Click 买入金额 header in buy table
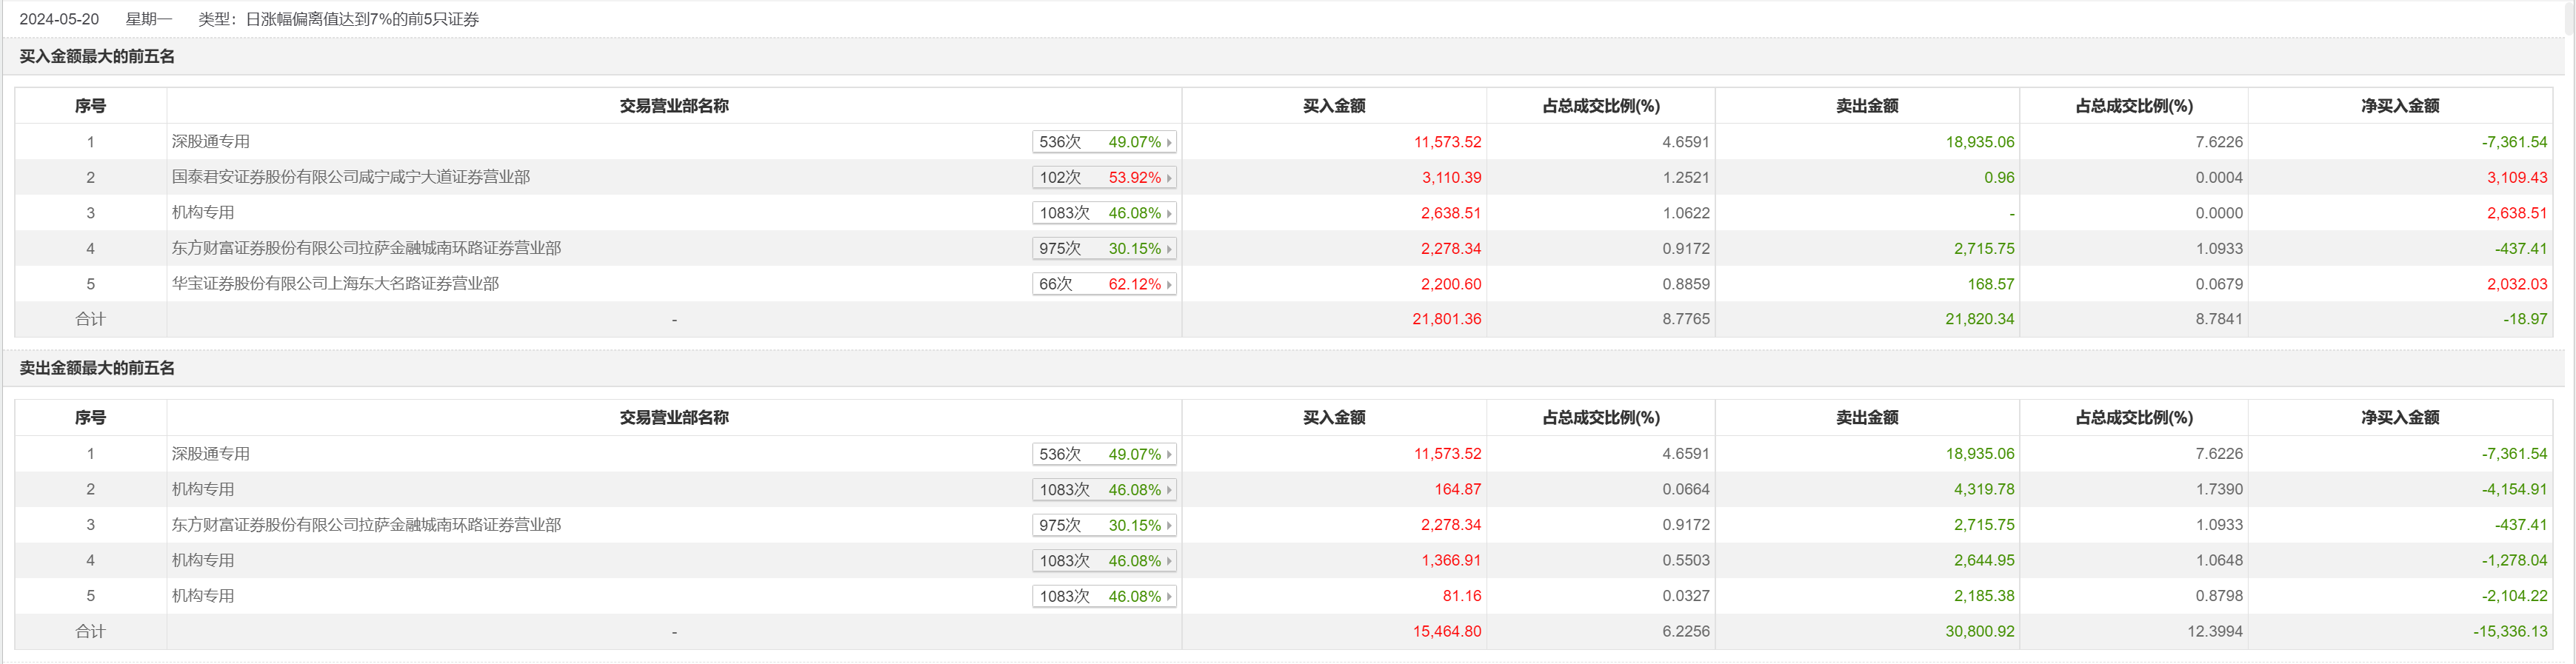This screenshot has height=664, width=2576. pos(1334,106)
